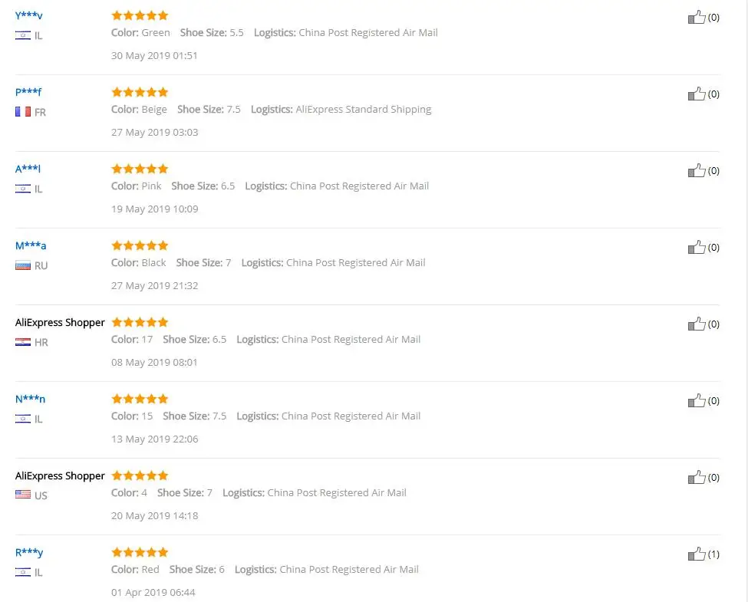Open reviewer M***a's profile
748x602 pixels.
[31, 245]
